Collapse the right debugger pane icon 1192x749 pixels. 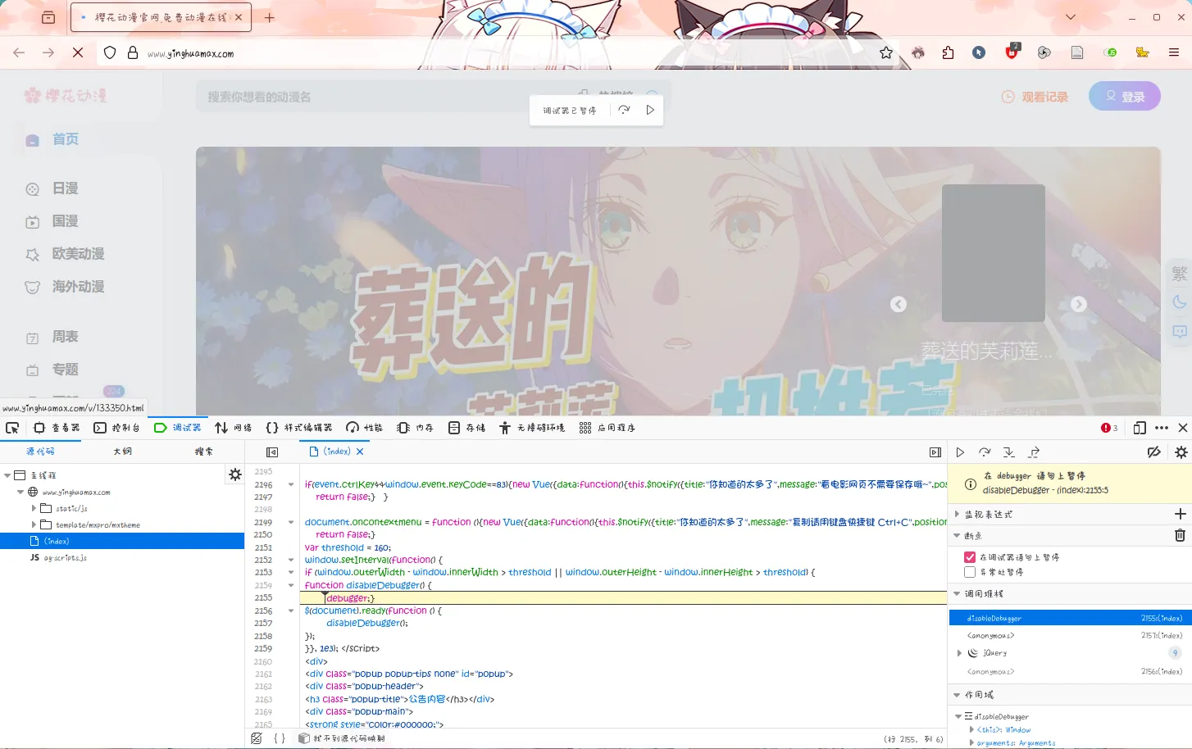pos(935,452)
